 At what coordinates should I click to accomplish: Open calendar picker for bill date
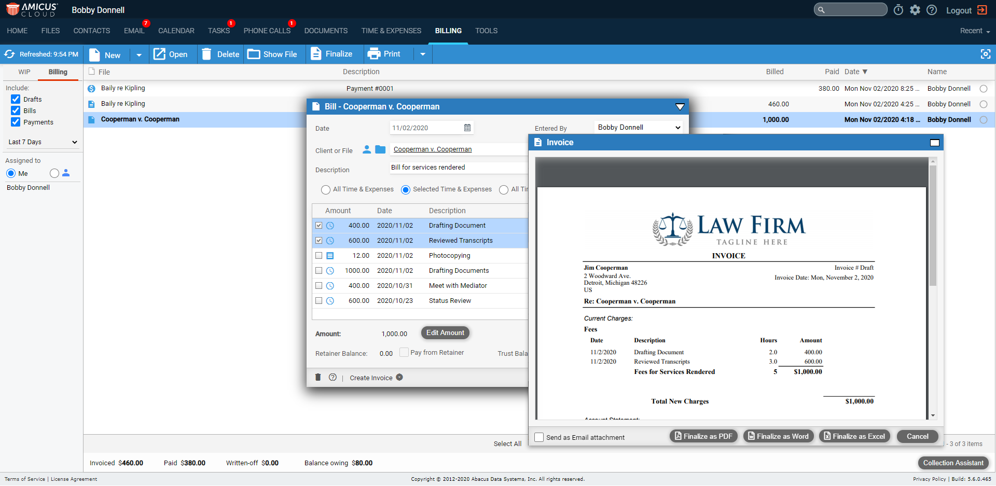point(467,128)
